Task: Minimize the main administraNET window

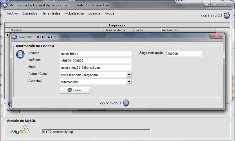Action: click(207, 4)
